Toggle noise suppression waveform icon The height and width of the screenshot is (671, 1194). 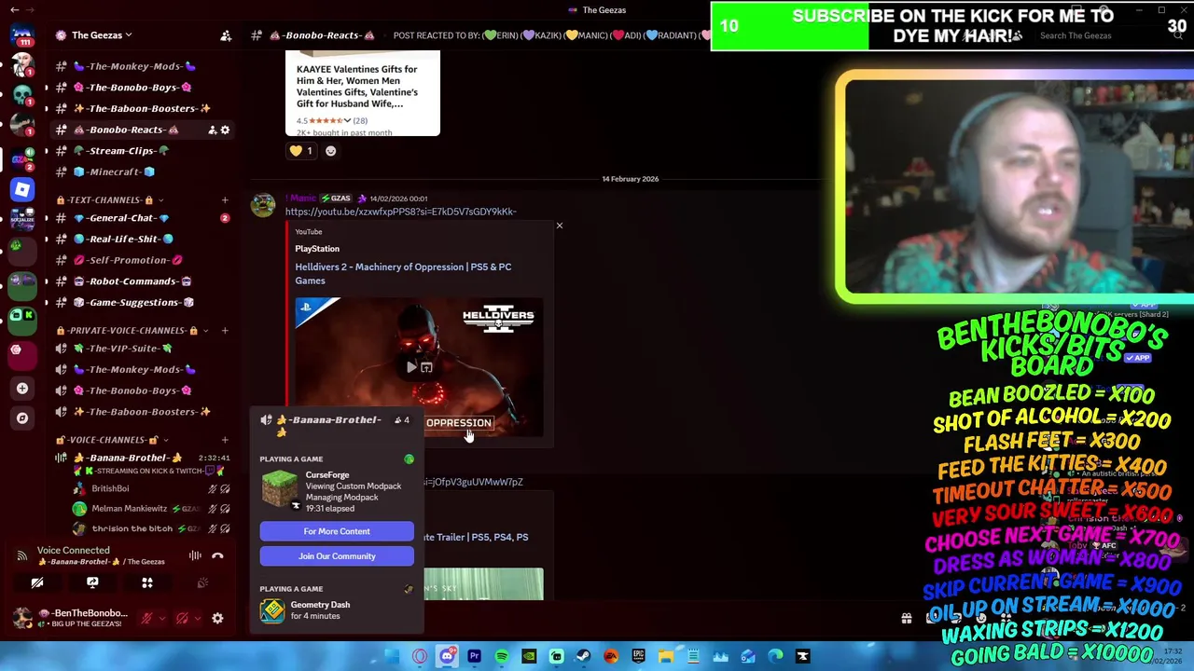[195, 556]
